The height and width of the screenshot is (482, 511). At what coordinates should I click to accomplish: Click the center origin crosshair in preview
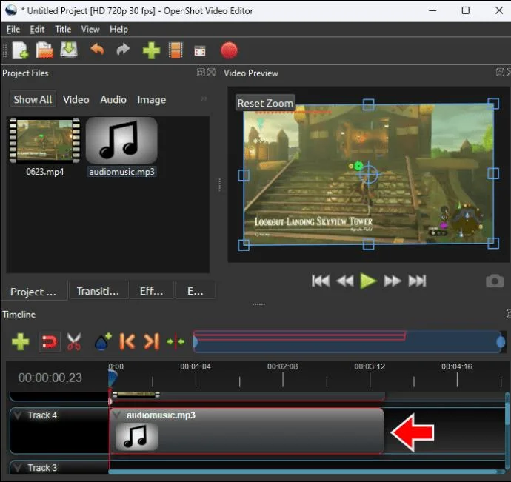[x=368, y=174]
